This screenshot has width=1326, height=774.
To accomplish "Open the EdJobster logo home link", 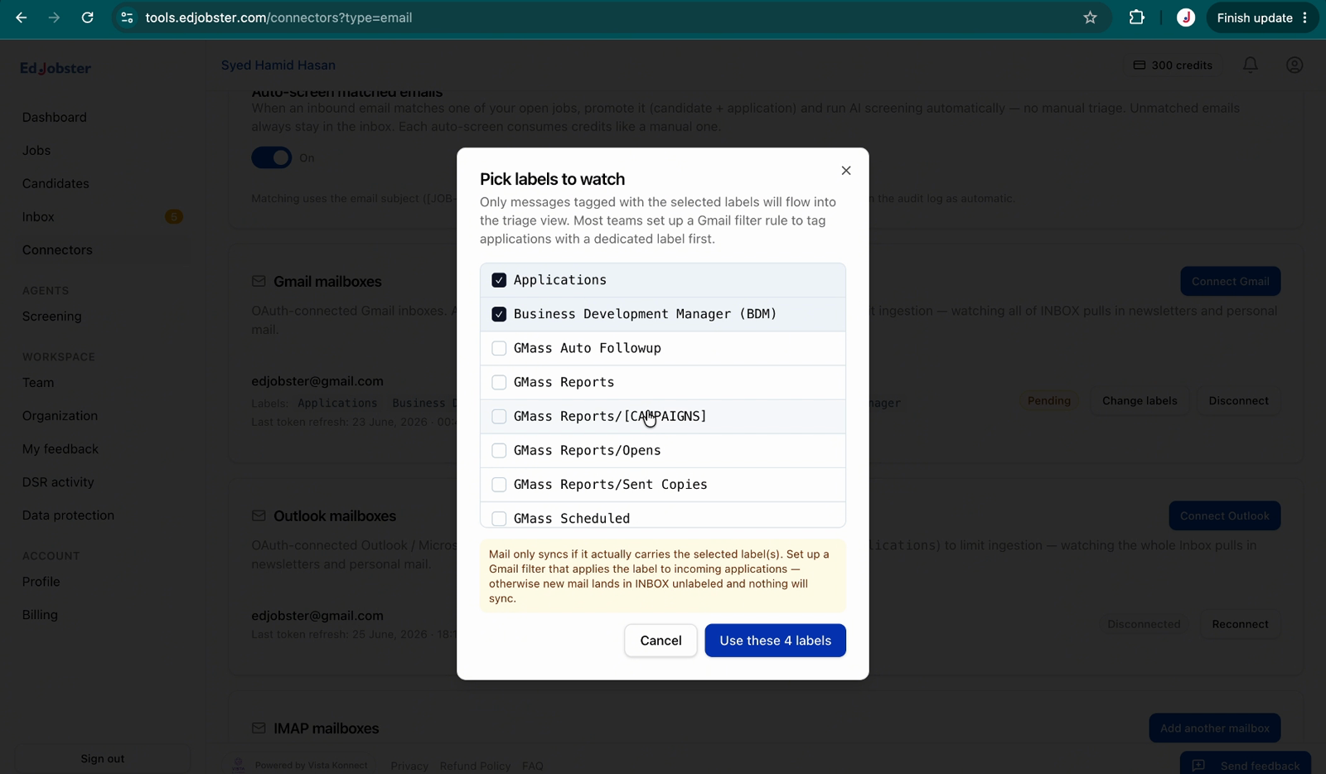I will click(x=56, y=68).
